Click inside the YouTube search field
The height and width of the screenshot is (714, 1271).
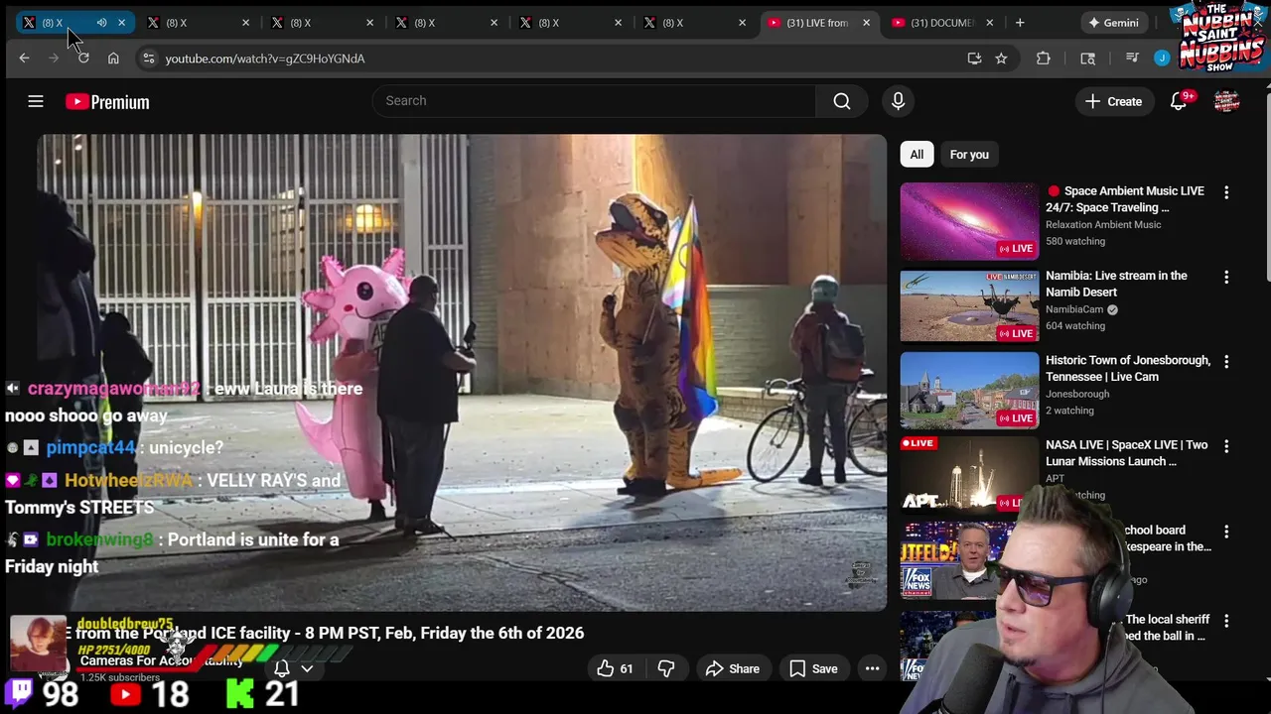(594, 101)
